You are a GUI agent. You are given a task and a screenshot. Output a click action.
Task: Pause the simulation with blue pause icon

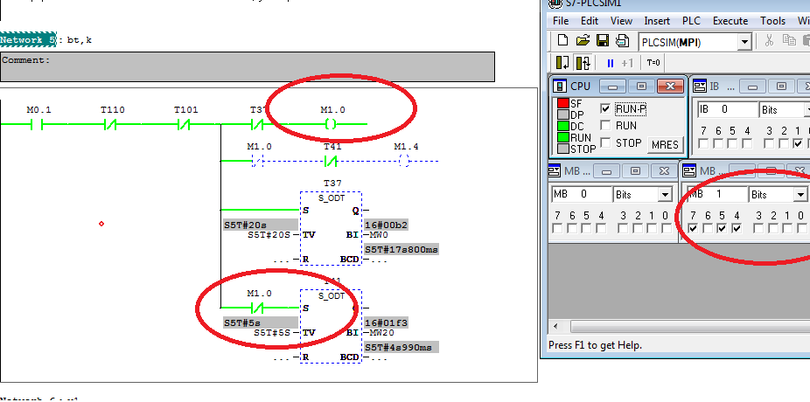610,63
